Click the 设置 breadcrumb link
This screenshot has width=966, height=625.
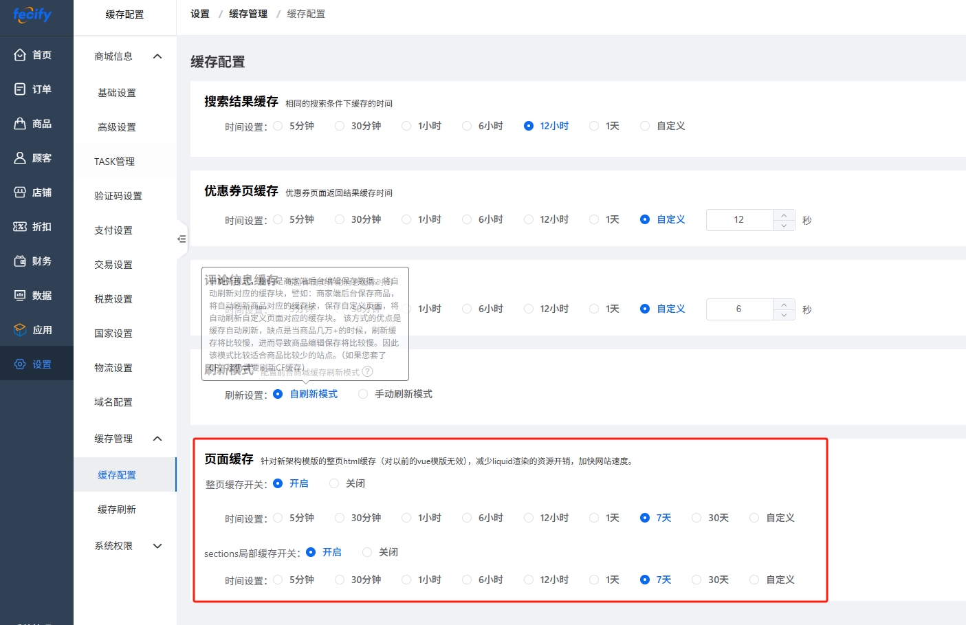pyautogui.click(x=200, y=14)
